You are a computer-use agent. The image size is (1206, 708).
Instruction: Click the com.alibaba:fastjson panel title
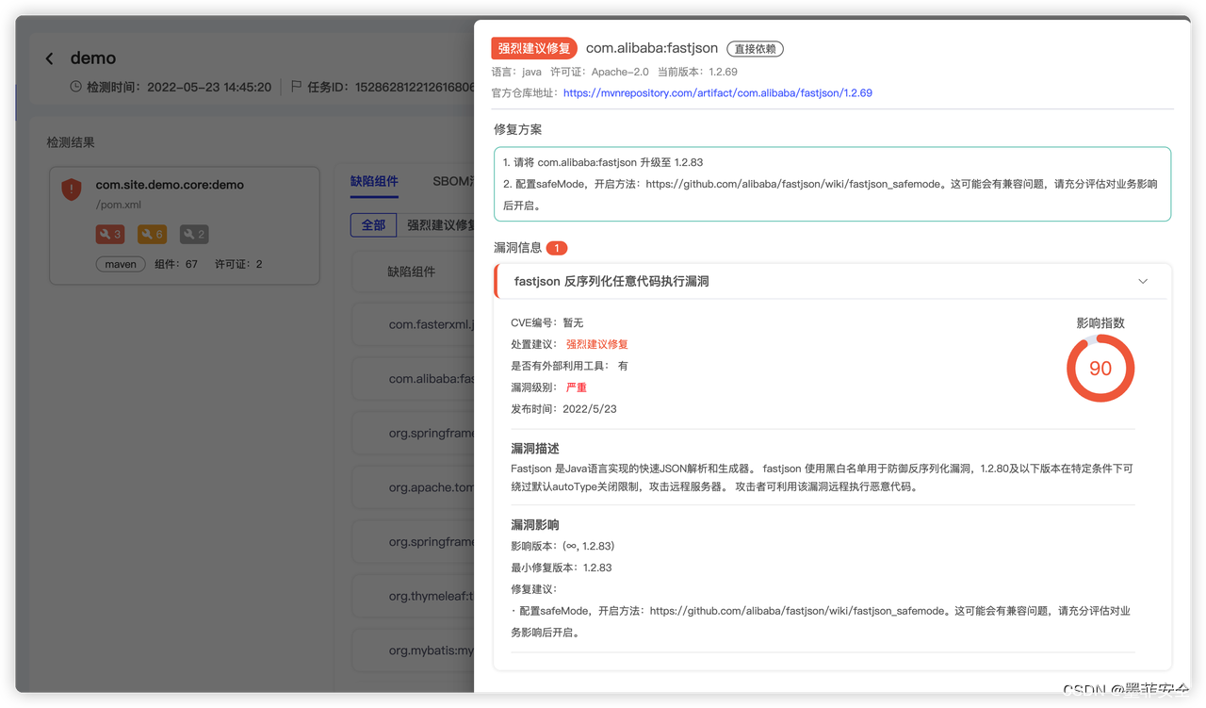pos(652,48)
